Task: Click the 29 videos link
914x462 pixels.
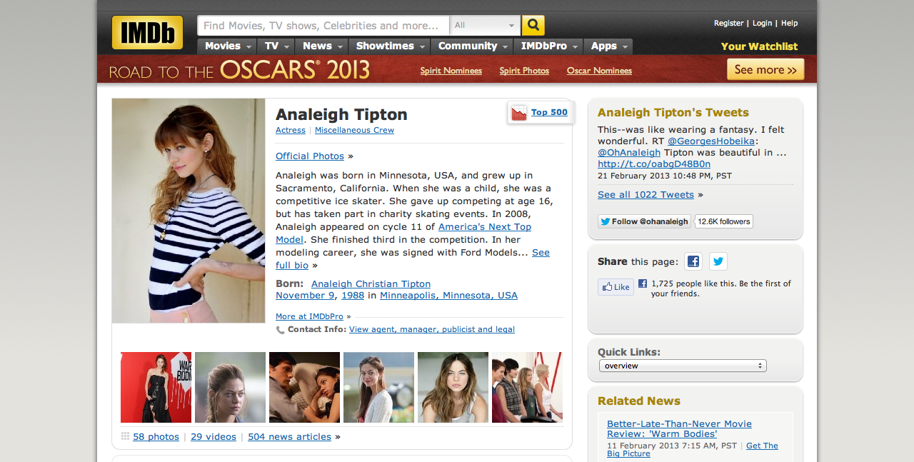Action: point(214,437)
